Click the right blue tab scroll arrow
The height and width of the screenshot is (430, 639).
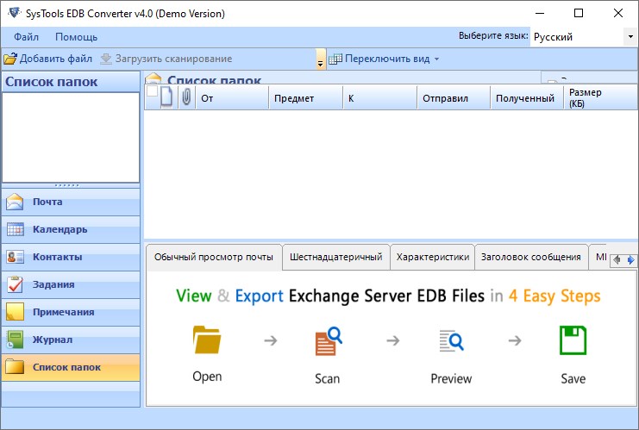point(630,259)
